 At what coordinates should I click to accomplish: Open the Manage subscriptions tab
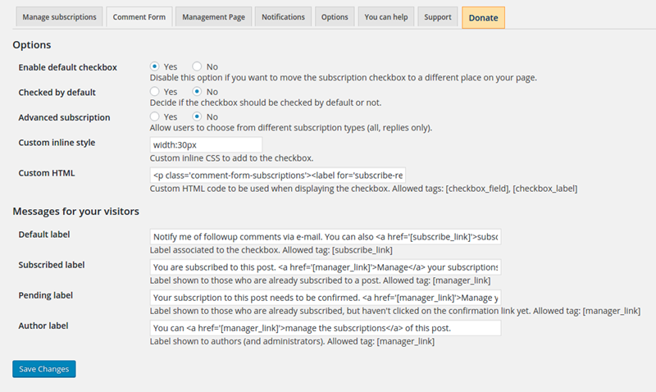(59, 17)
